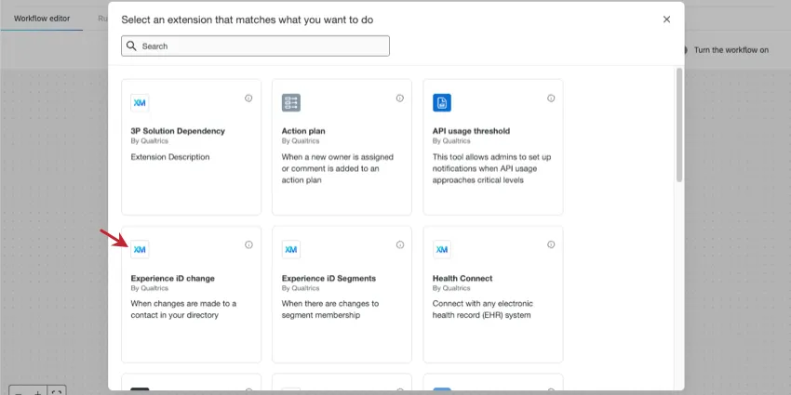Click the dialog's vertical scrollbar
Screen dimensions: 791x395
(x=678, y=121)
